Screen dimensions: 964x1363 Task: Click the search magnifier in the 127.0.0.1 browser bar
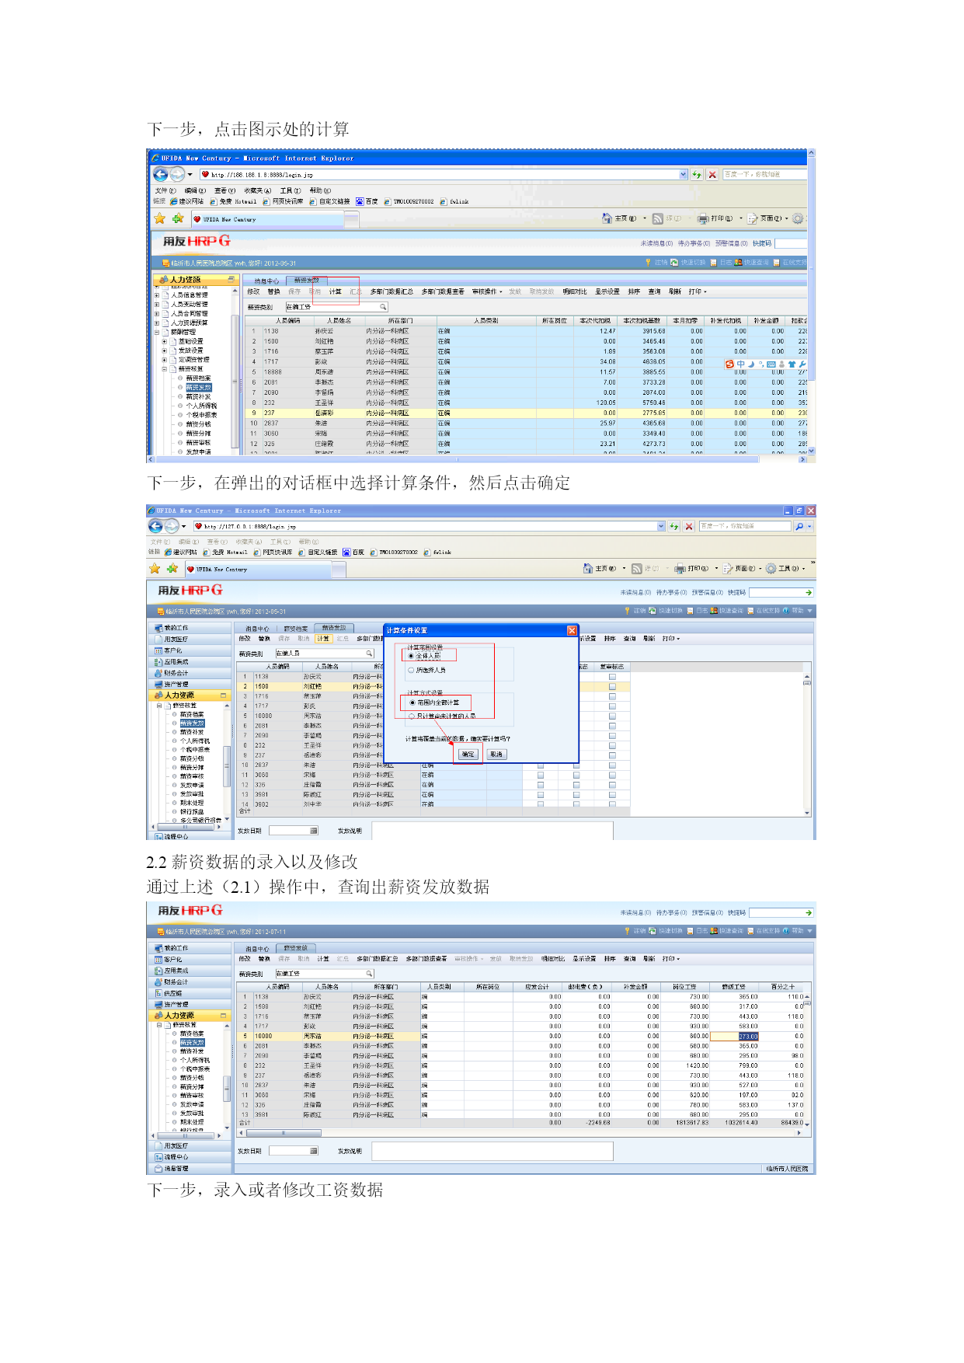799,526
